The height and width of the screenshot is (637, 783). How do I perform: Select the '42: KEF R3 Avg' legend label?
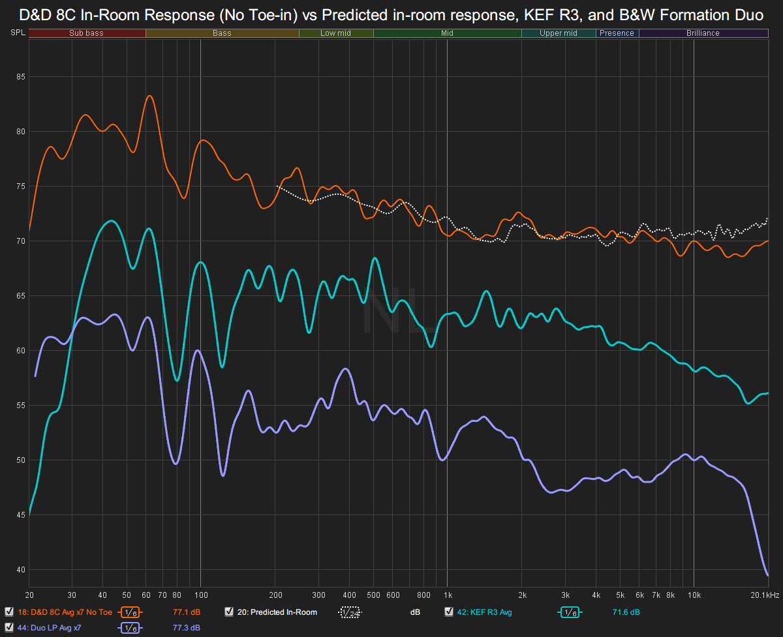coord(486,612)
